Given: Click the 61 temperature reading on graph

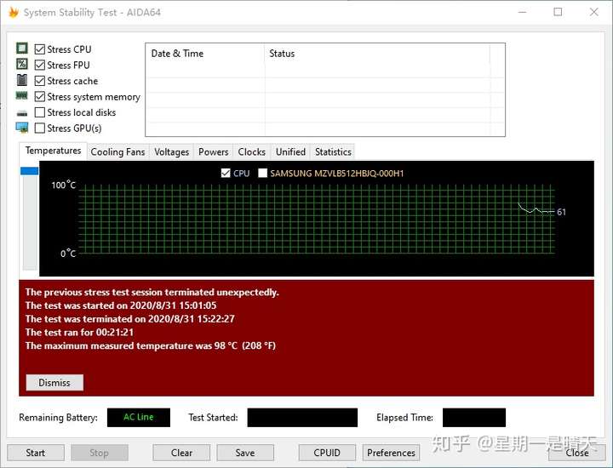Looking at the screenshot, I should [561, 212].
